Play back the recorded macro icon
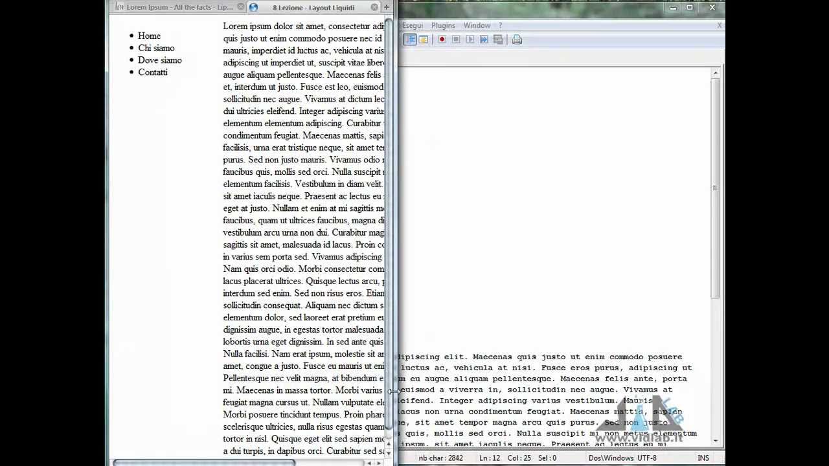This screenshot has height=466, width=829. coord(470,39)
